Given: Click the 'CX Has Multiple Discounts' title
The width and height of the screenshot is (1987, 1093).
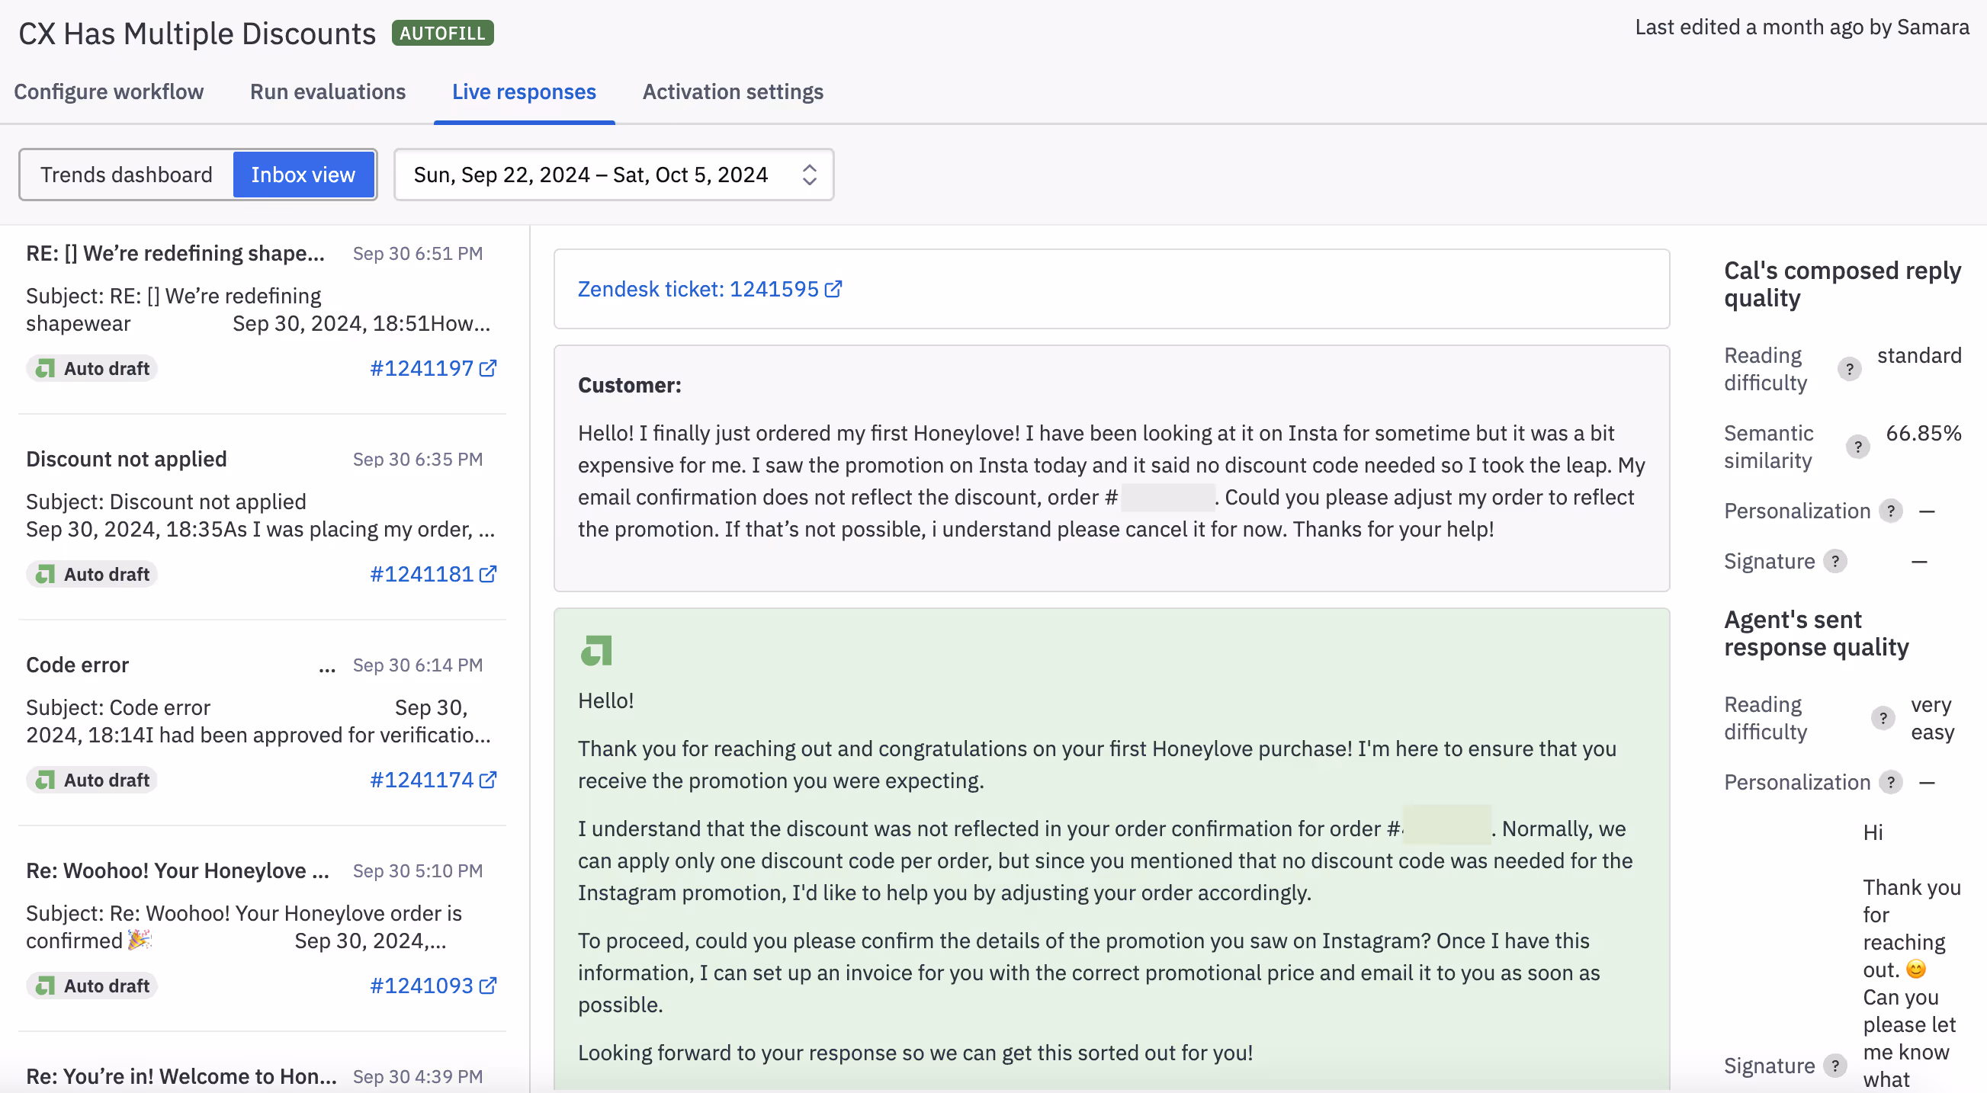Looking at the screenshot, I should [197, 34].
